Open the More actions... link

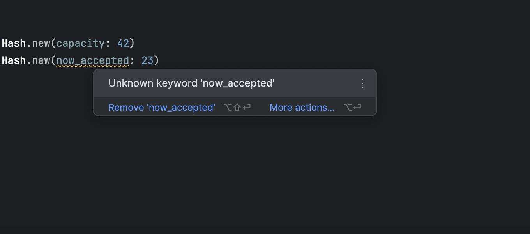pos(302,108)
